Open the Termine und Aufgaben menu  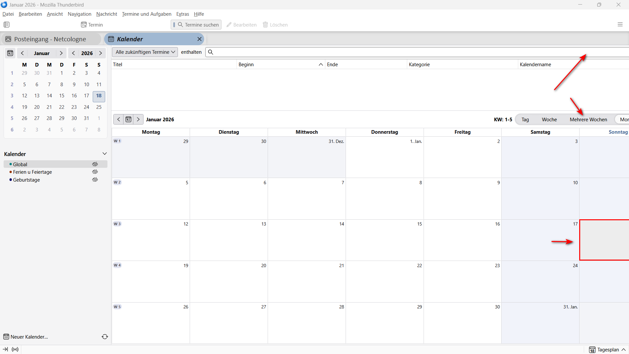coord(146,14)
